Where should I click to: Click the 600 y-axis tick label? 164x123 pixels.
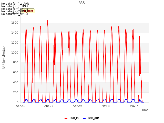(x=16, y=72)
